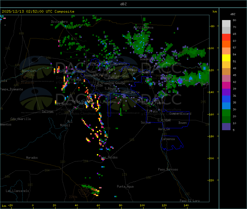Click the gray 70 dBZ legend color band
Viewport: 247px width, 209px height.
[226, 30]
